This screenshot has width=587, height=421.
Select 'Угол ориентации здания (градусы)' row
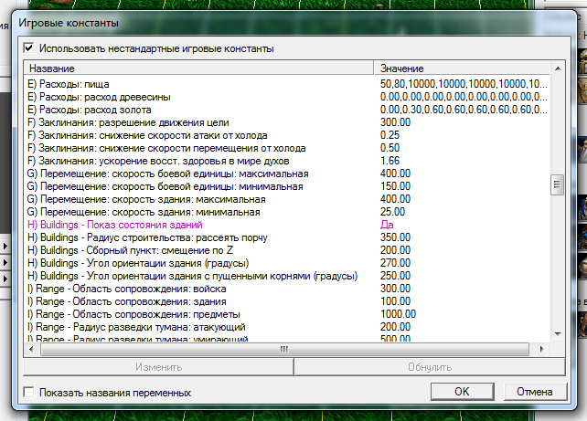[287, 263]
